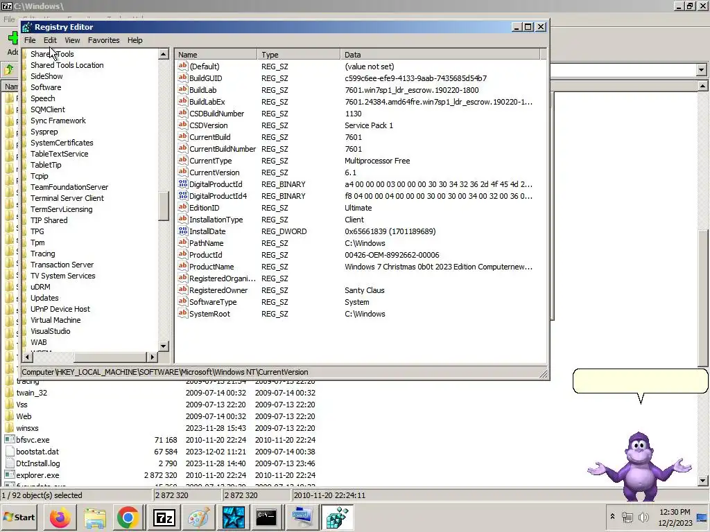Select the Software key in the tree
Image resolution: width=710 pixels, height=532 pixels.
coord(46,87)
